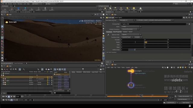Image resolution: width=193 pixels, height=108 pixels.
Task: Open the Render menu
Action: click(10, 4)
